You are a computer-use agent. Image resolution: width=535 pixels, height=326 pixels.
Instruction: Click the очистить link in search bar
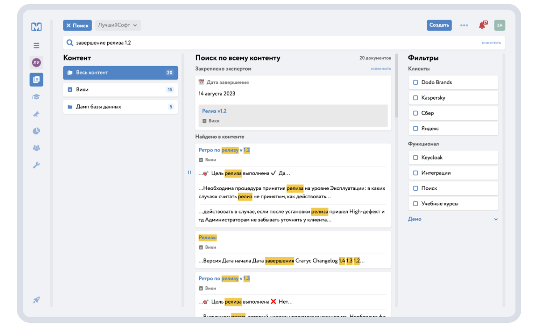[491, 43]
